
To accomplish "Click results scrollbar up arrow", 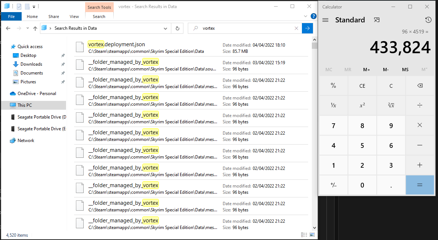I will [314, 40].
